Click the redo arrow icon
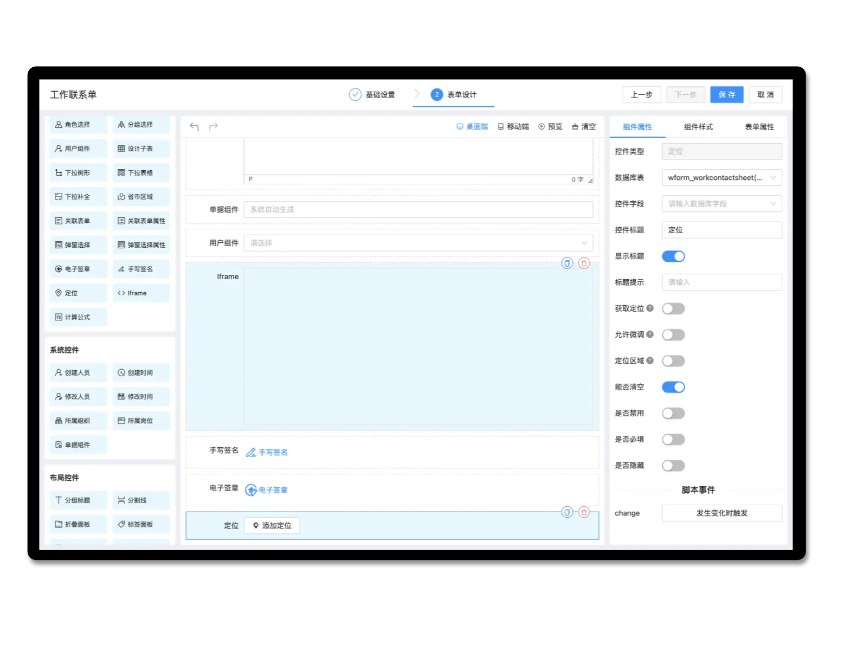The image size is (863, 670). (x=214, y=127)
